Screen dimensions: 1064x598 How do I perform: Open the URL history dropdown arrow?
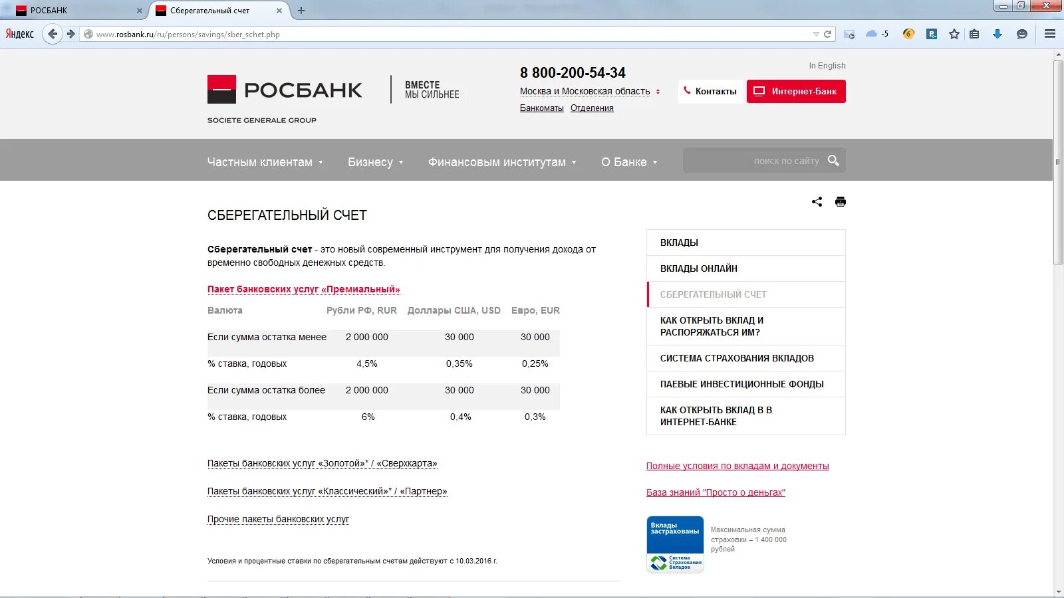[x=816, y=34]
